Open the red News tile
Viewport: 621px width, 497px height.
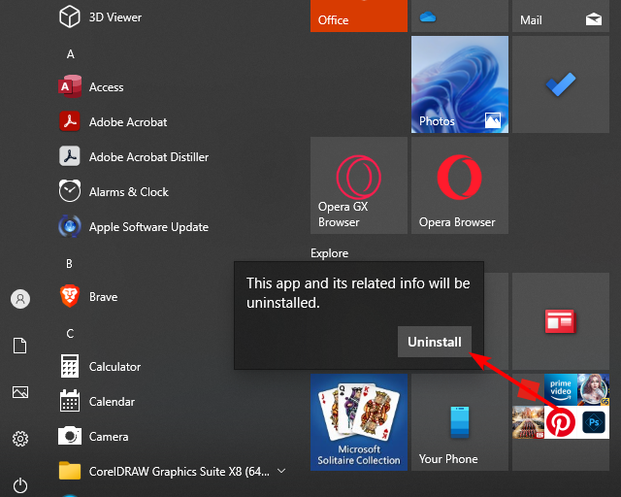pos(561,321)
